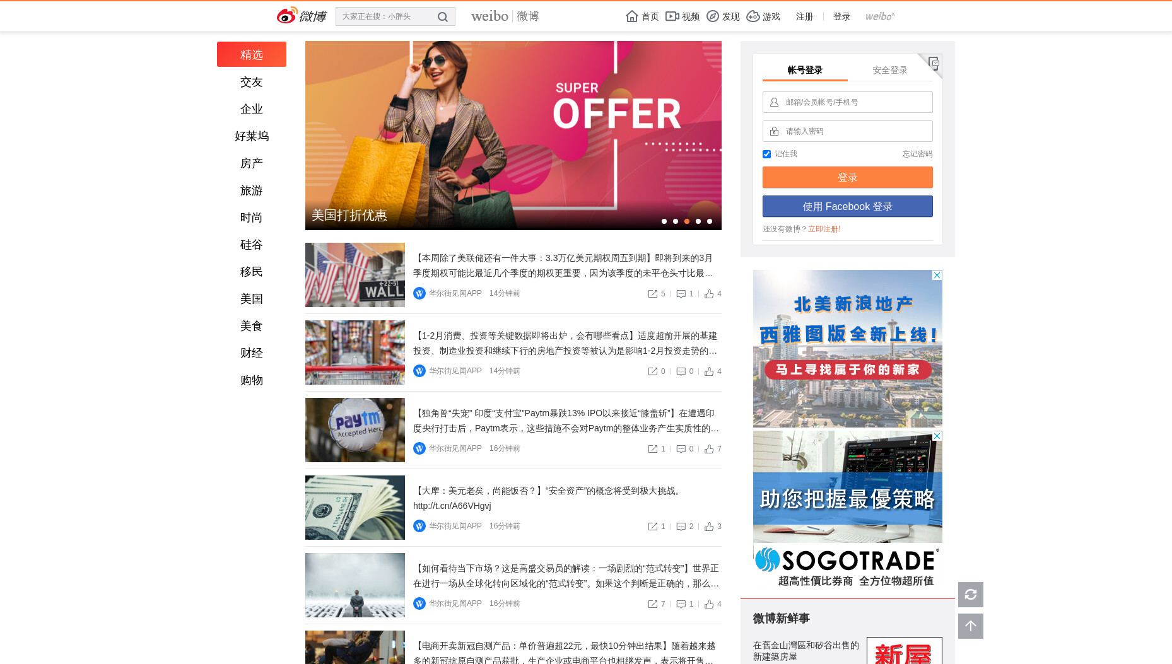Click the Weibo eye logo
The height and width of the screenshot is (664, 1172).
point(287,16)
